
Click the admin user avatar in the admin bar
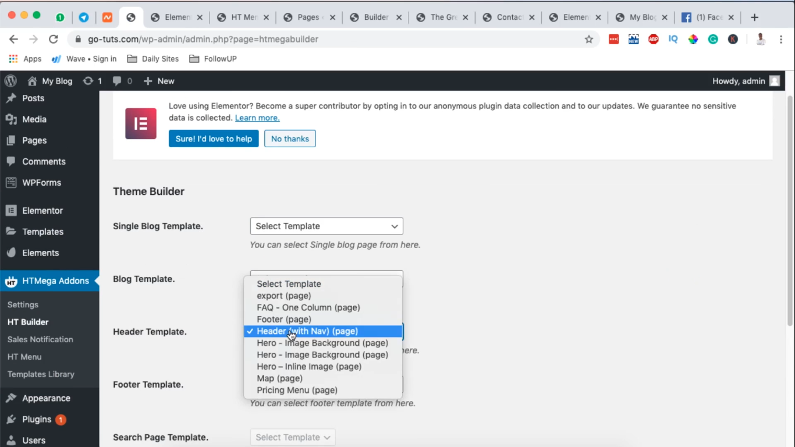click(775, 81)
